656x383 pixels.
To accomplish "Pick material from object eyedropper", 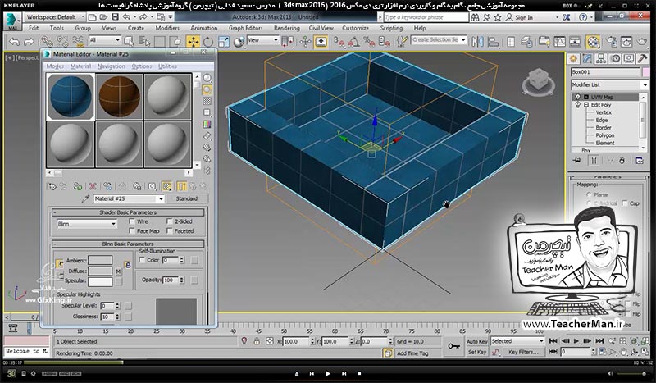I will tap(85, 198).
